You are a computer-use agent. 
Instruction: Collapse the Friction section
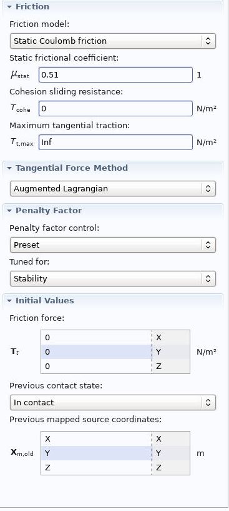(9, 7)
